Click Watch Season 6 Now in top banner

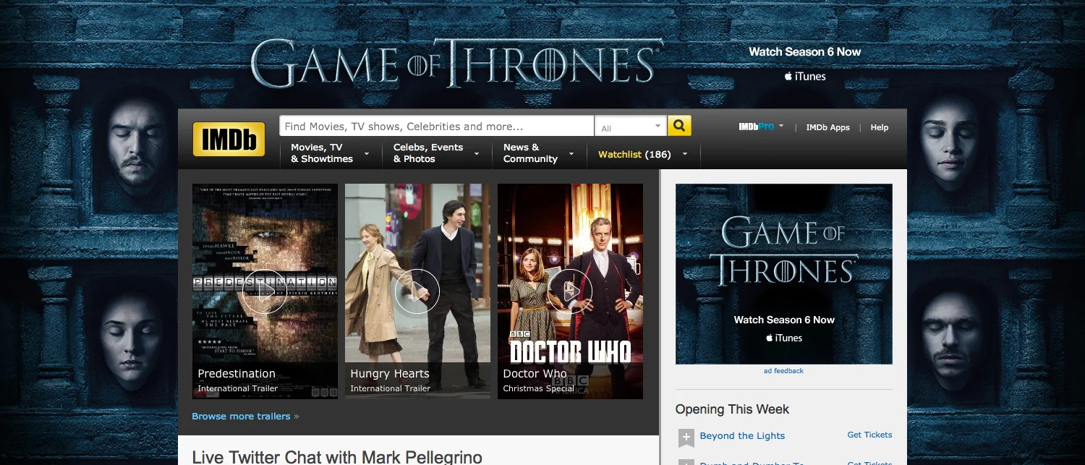click(805, 52)
